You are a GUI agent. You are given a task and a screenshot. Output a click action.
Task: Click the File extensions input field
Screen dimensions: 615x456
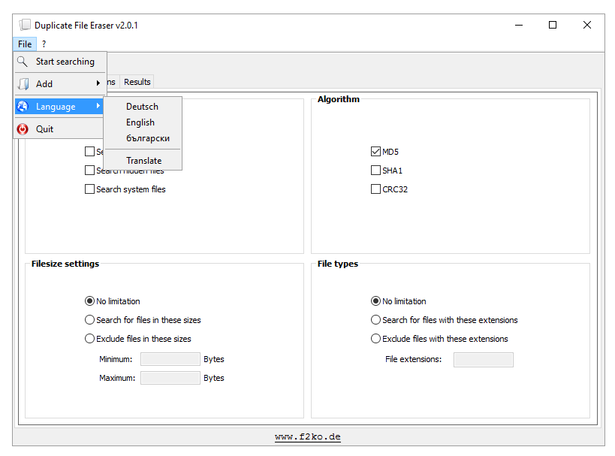point(484,359)
